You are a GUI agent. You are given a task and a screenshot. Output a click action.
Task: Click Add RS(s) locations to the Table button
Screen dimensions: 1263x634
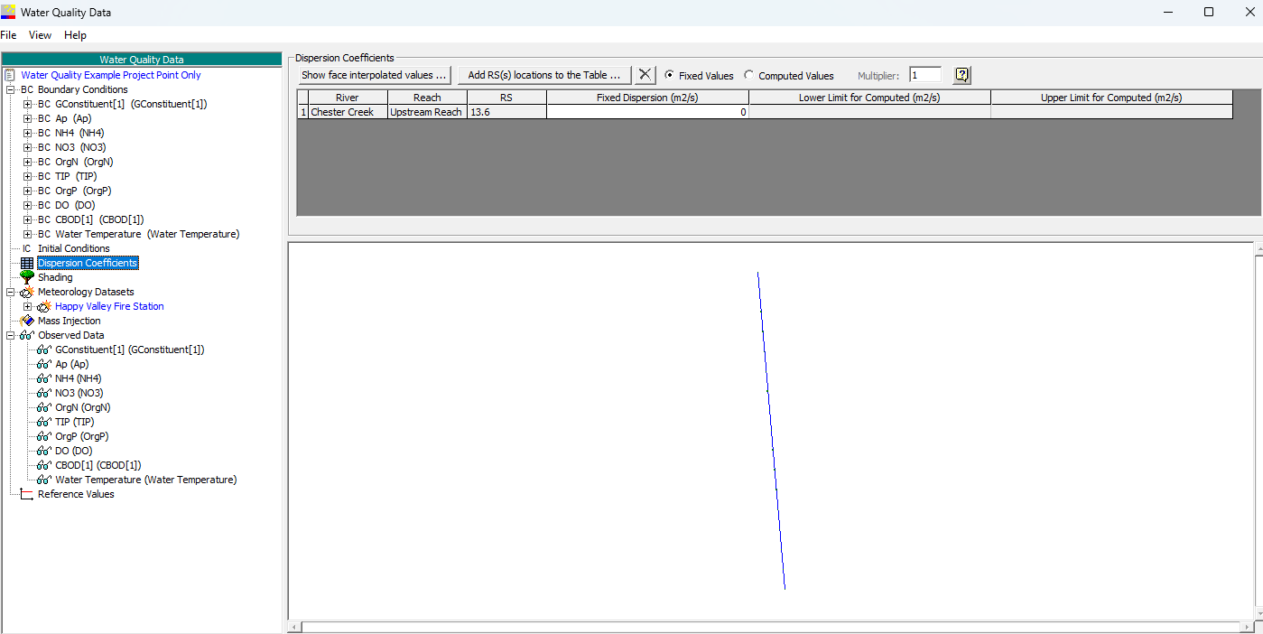click(x=544, y=75)
